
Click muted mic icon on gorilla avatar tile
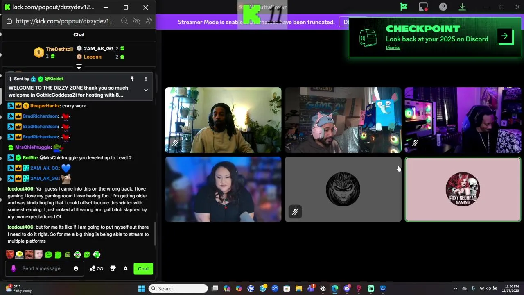click(x=295, y=212)
